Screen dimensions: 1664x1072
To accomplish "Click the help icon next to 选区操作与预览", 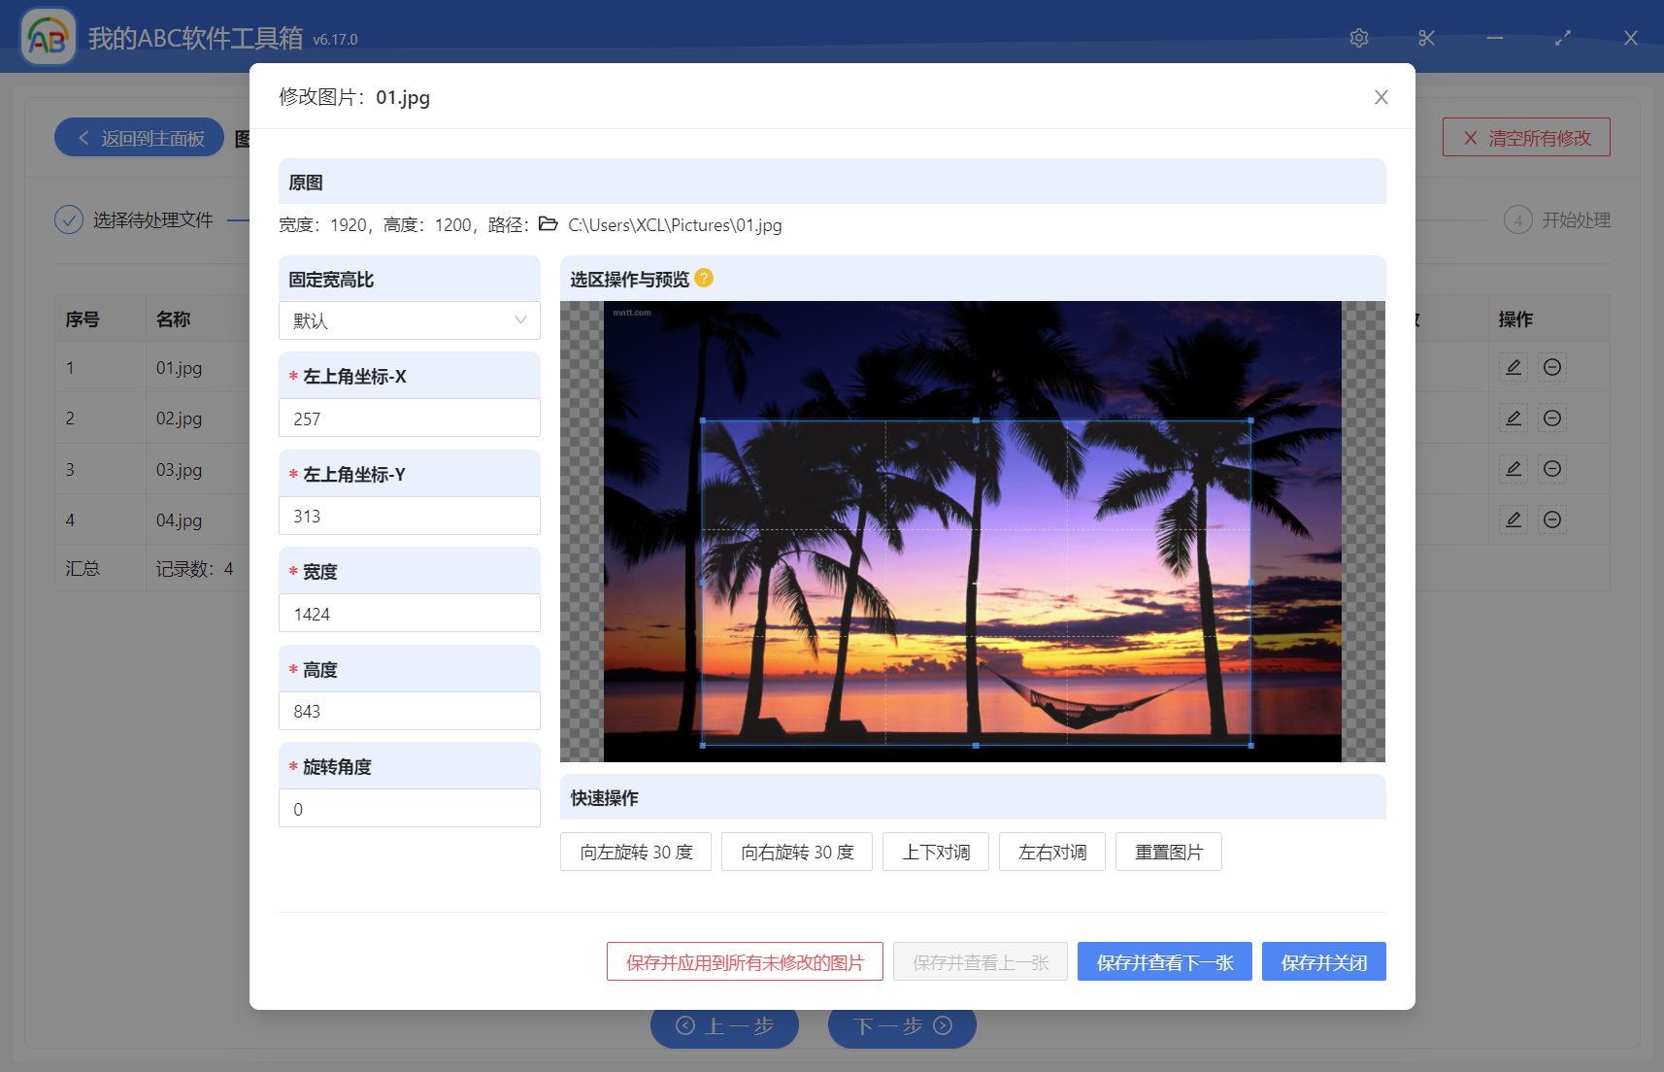I will 703,278.
